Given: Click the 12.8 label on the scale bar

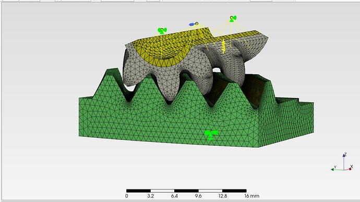Looking at the screenshot, I should click(222, 196).
